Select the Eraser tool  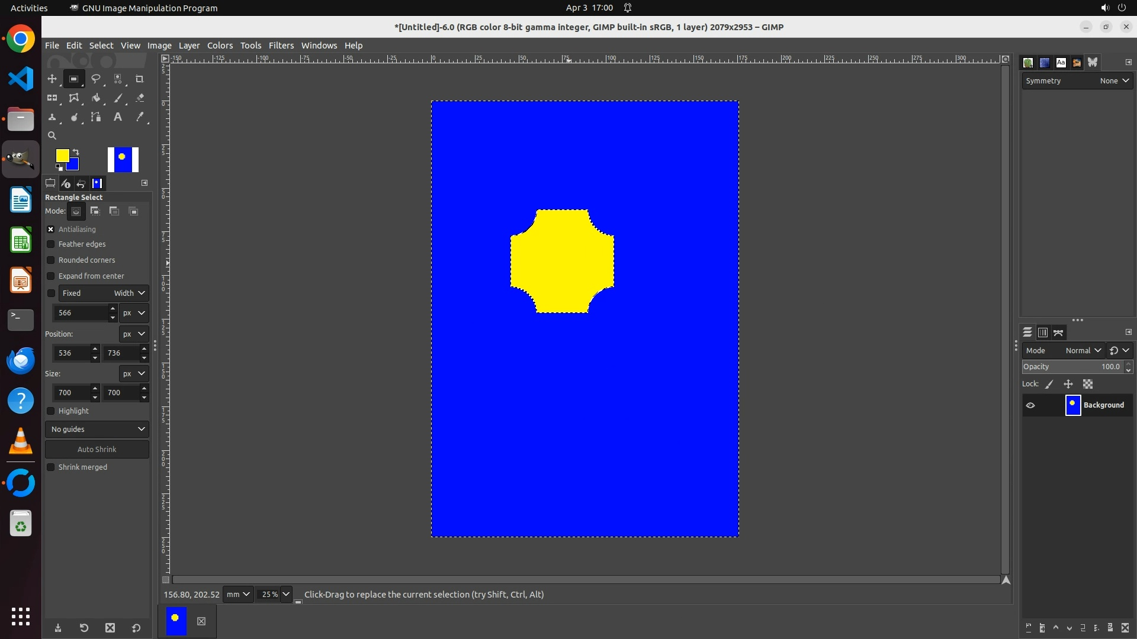[139, 98]
